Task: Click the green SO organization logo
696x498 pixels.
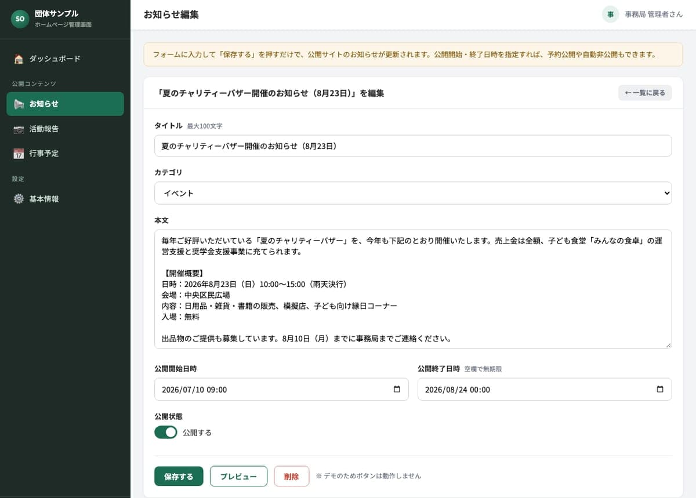Action: [20, 19]
